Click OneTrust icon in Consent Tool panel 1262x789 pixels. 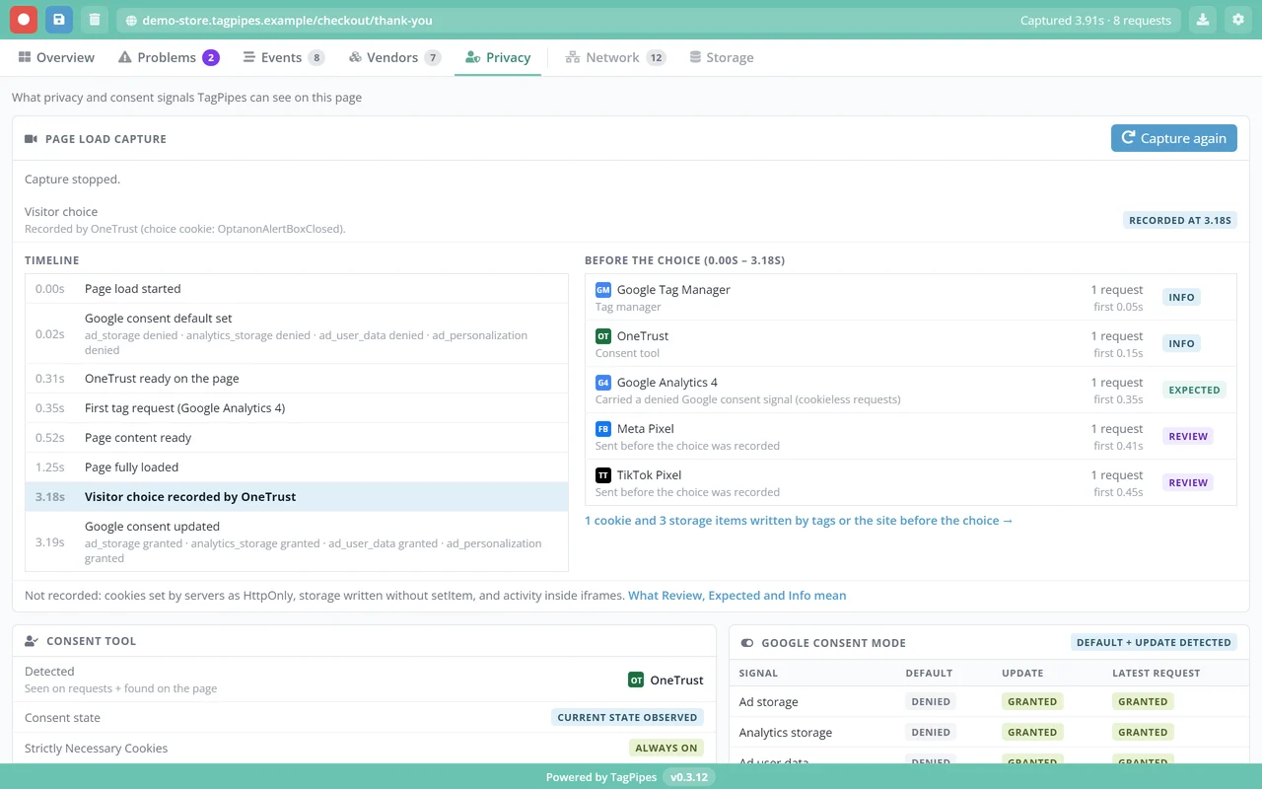pyautogui.click(x=636, y=680)
